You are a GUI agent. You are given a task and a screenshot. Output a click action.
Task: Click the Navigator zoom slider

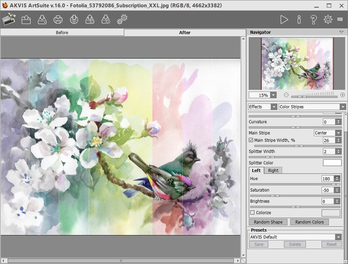click(314, 96)
